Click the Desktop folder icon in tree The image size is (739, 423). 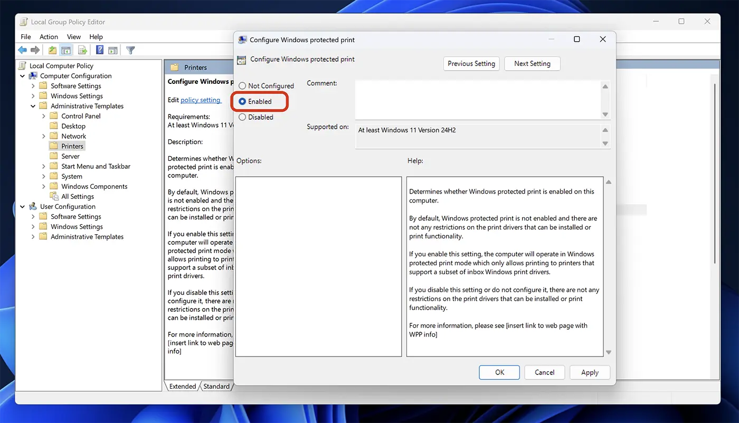54,126
